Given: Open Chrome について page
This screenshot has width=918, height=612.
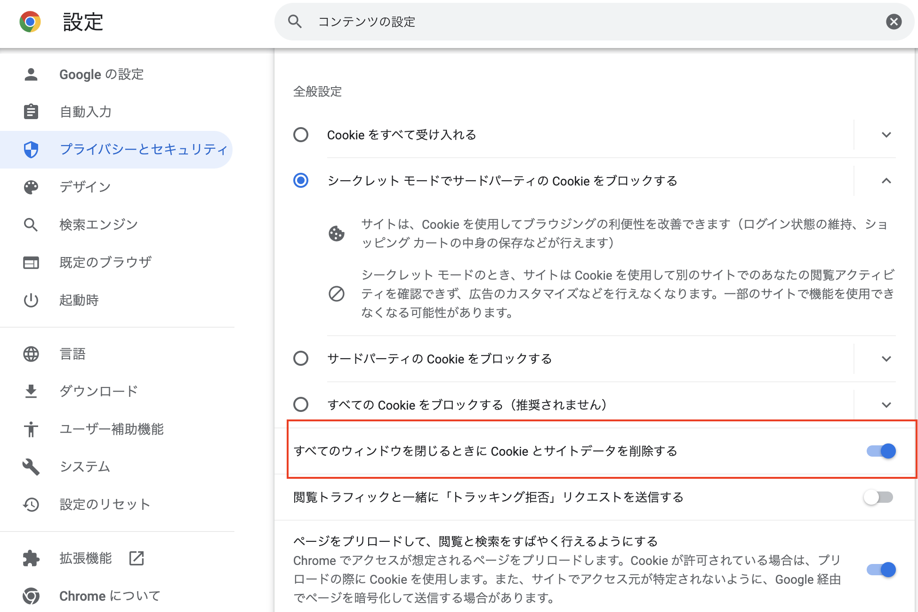Looking at the screenshot, I should [109, 596].
